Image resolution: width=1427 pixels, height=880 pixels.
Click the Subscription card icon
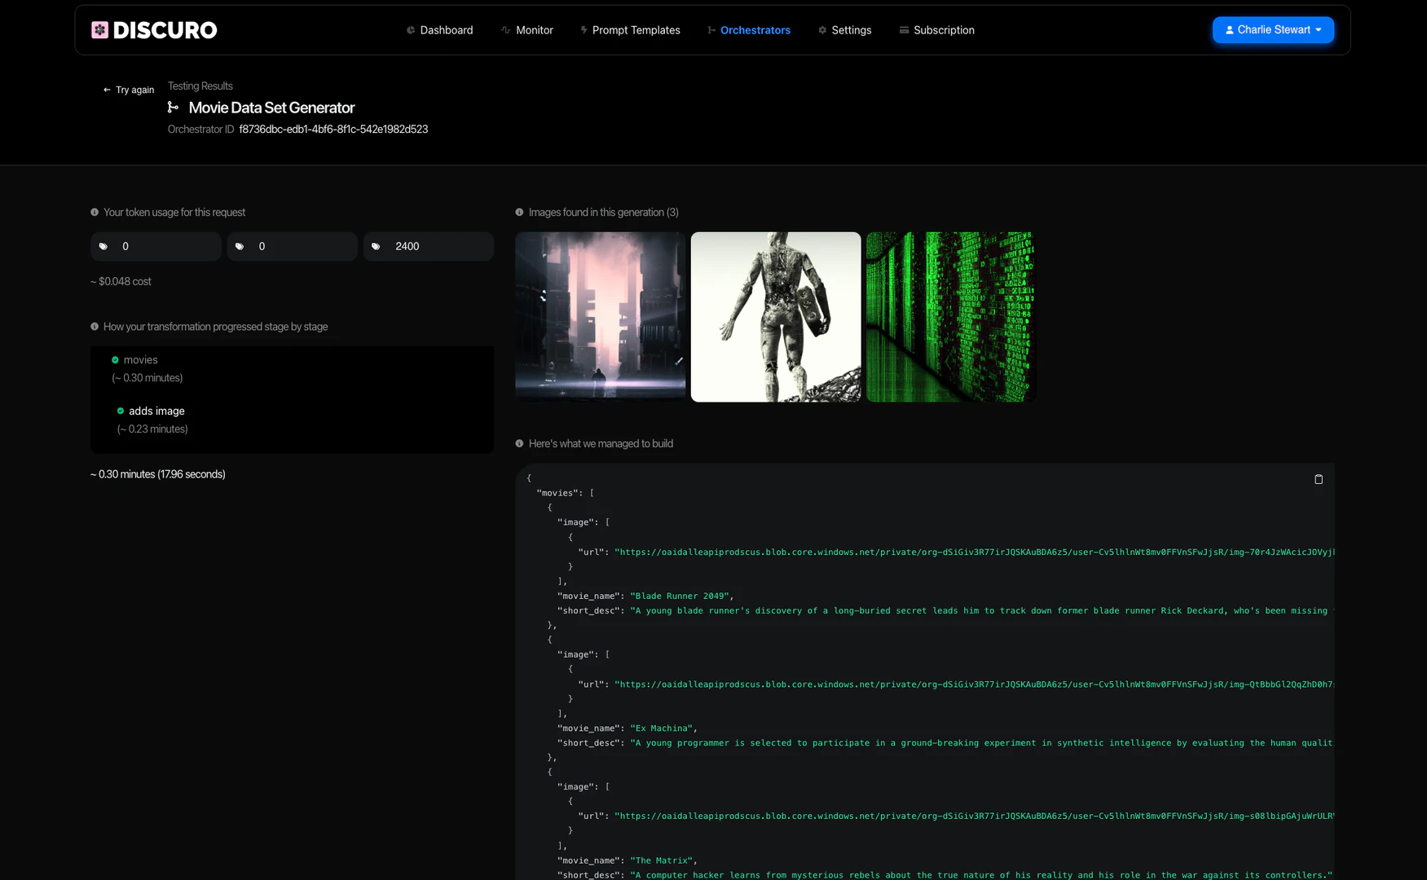pos(903,29)
